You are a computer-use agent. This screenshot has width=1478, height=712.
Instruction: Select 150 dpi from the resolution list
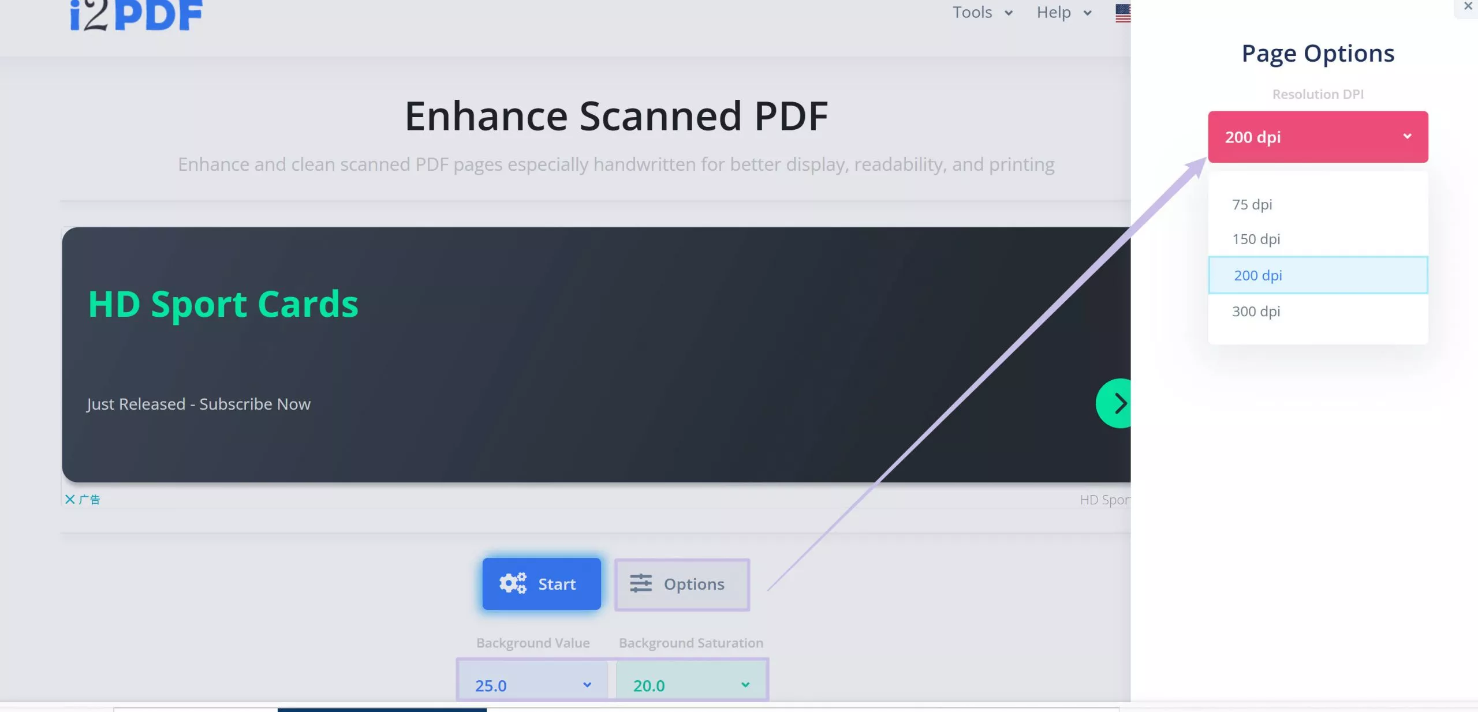click(x=1256, y=239)
